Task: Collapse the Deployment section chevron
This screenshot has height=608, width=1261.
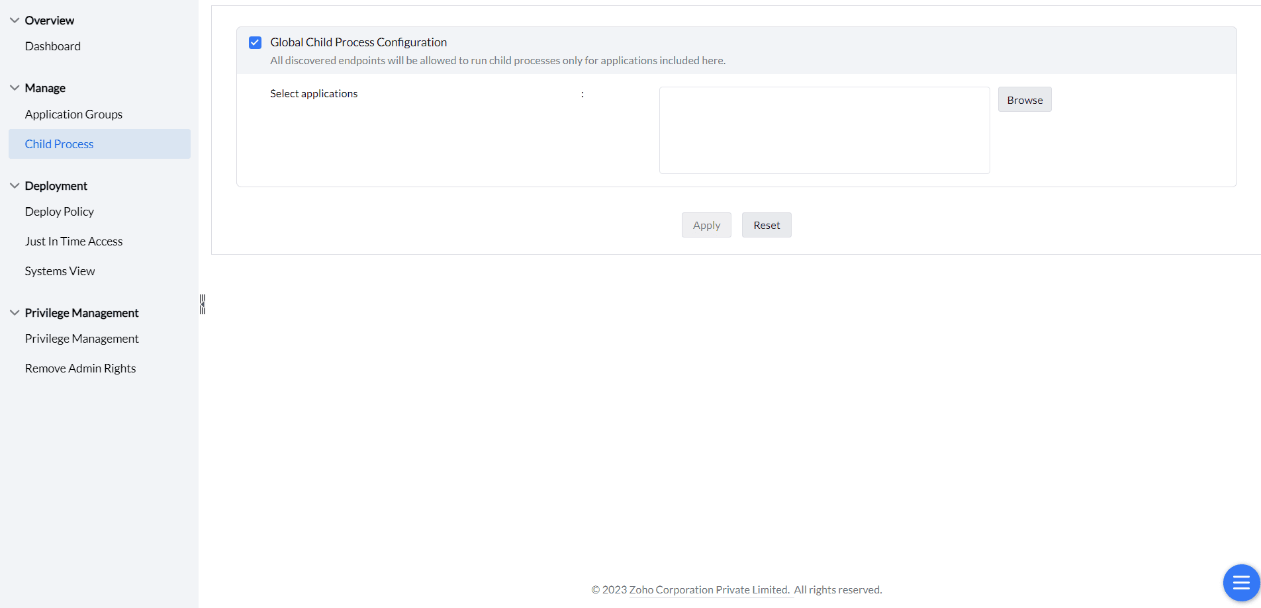Action: click(15, 186)
